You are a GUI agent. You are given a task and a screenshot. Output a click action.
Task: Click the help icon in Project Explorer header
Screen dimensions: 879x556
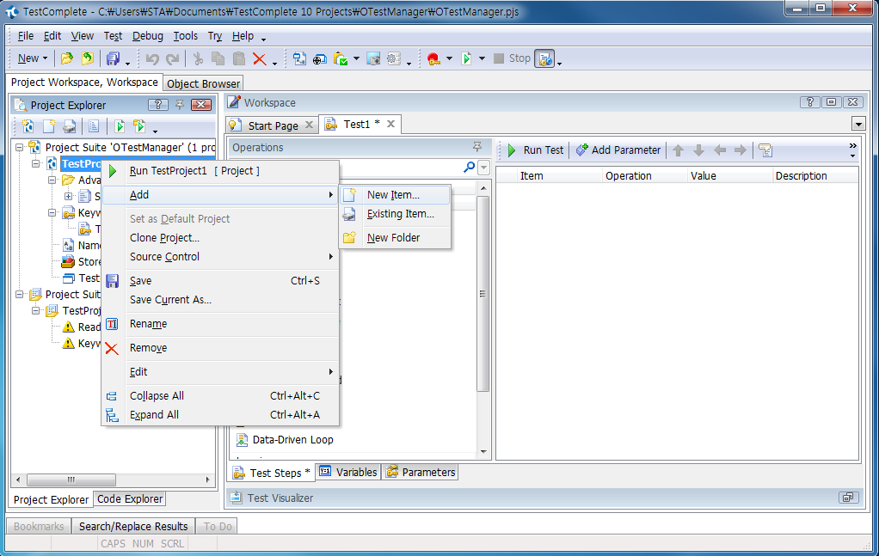157,105
